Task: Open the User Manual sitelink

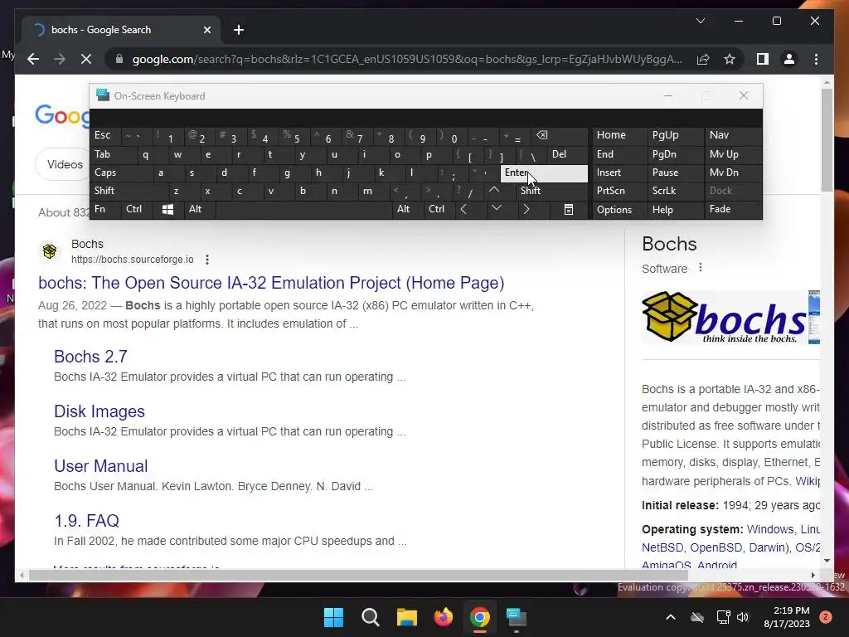Action: tap(100, 466)
